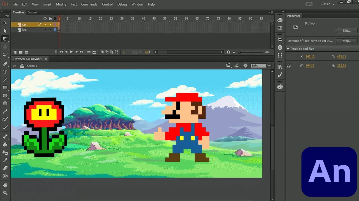
Task: Select the Ink Bottle tool
Action: [x=5, y=152]
